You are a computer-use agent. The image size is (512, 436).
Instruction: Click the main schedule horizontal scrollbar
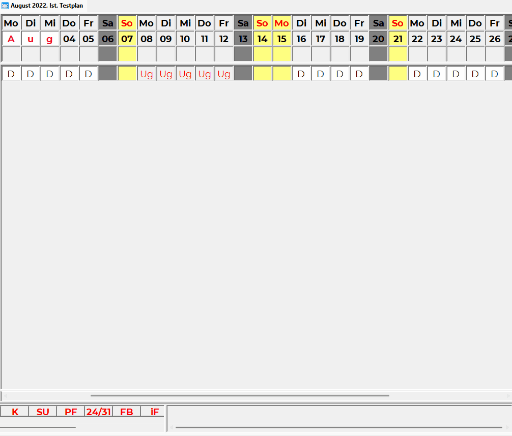[239, 395]
